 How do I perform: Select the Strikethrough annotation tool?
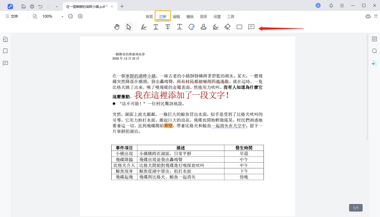(x=167, y=27)
